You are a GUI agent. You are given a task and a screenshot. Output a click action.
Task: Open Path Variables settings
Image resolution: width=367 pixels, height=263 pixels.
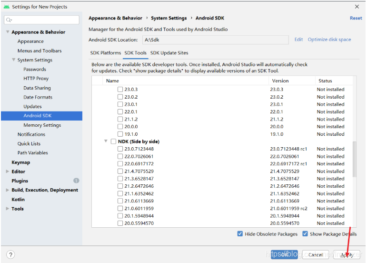pyautogui.click(x=32, y=152)
